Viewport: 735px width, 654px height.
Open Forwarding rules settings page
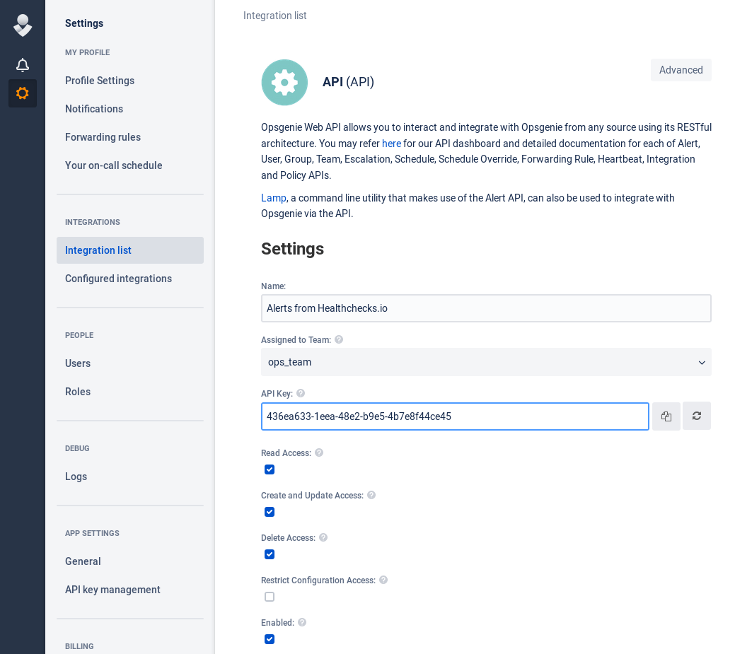pos(103,137)
